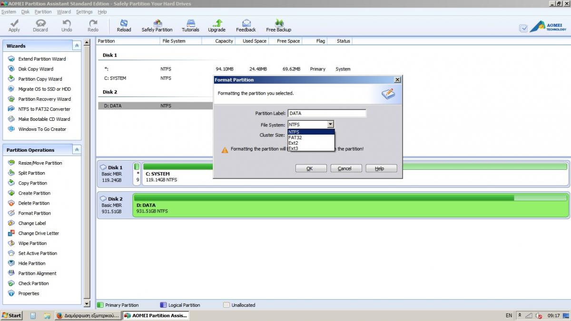Open the Partition Alignment operation
This screenshot has width=571, height=321.
37,273
